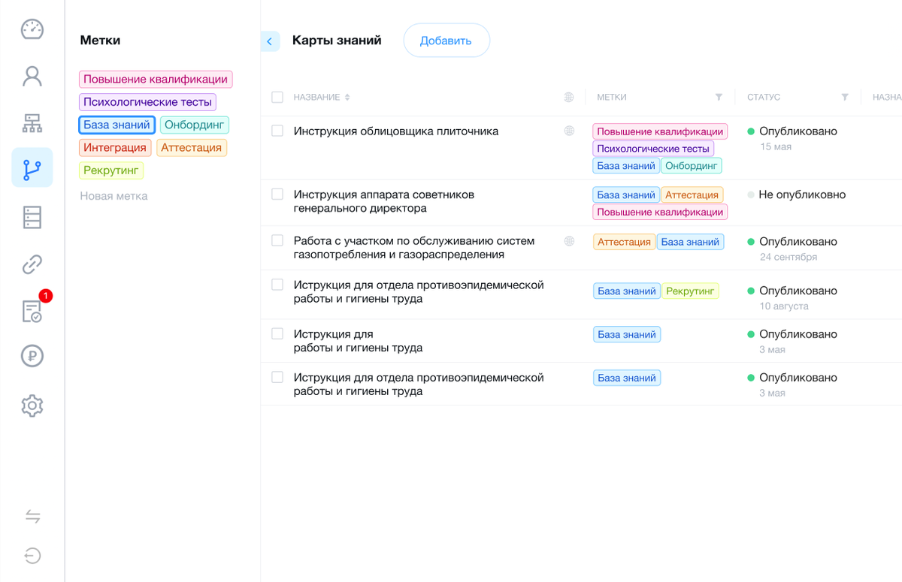The width and height of the screenshot is (902, 582).
Task: Sort by Название column arrows
Action: pos(347,97)
